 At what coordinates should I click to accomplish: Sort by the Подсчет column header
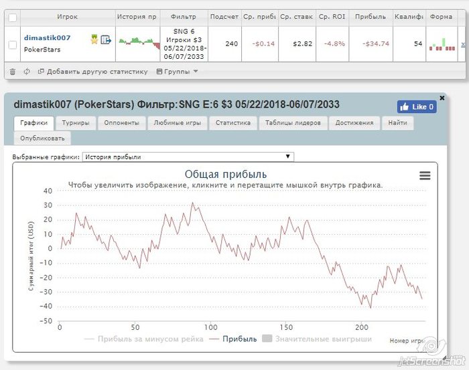[224, 17]
